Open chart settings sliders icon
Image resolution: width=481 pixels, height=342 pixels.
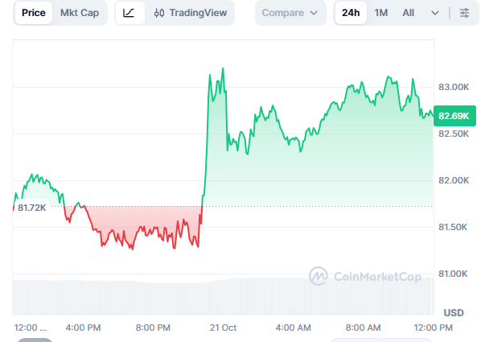pyautogui.click(x=464, y=13)
